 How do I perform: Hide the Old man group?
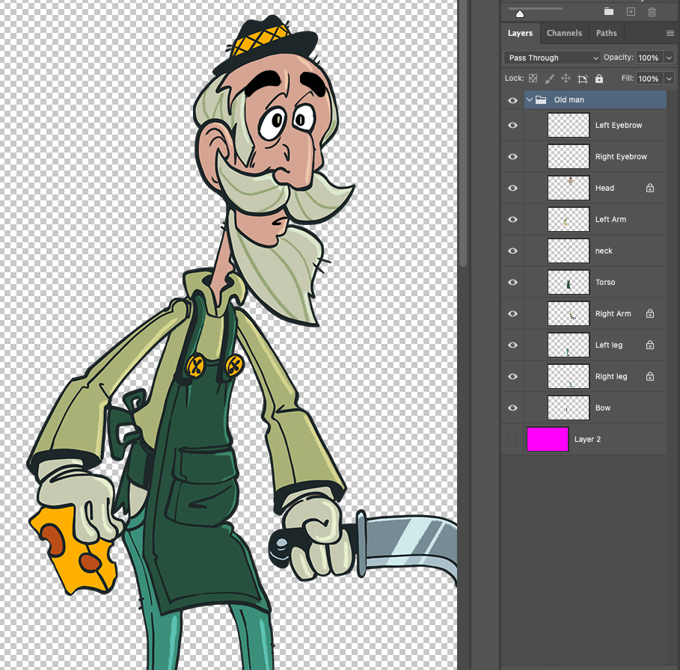pos(512,100)
